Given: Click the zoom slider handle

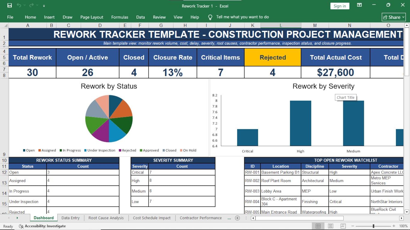Looking at the screenshot, I should coord(373,226).
